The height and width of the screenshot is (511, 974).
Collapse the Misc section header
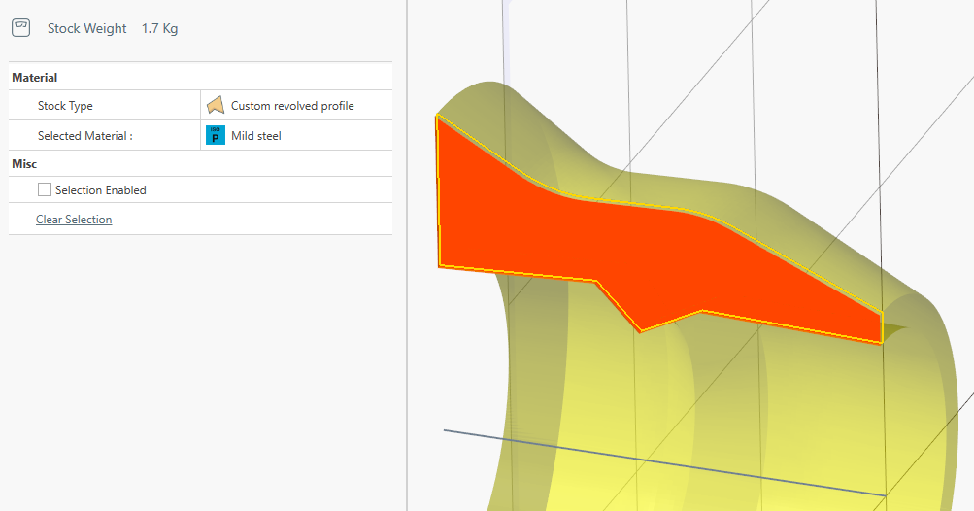point(24,164)
